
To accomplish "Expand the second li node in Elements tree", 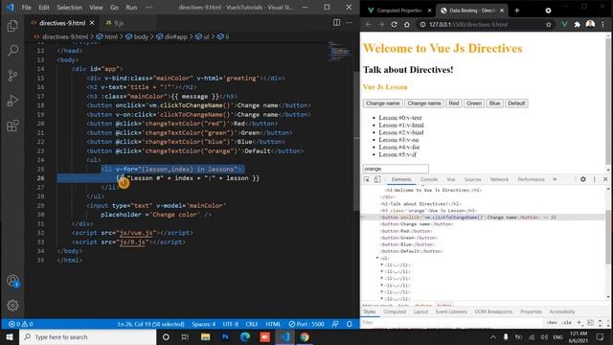I will coord(381,271).
